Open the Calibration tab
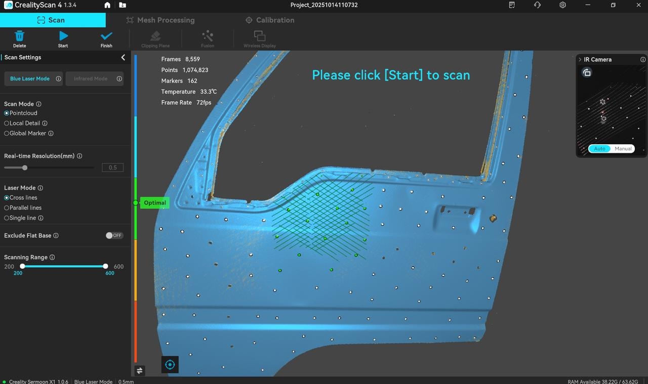The image size is (648, 384). (x=269, y=20)
